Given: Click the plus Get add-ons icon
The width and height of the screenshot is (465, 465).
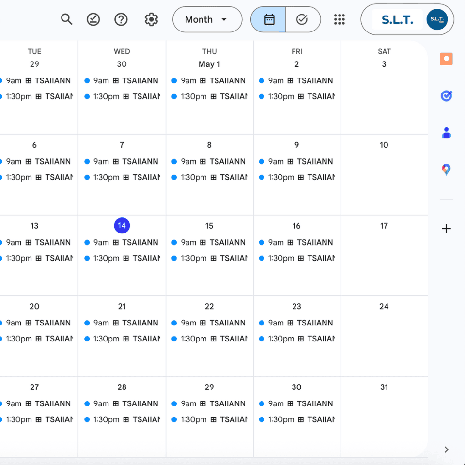Looking at the screenshot, I should [446, 229].
